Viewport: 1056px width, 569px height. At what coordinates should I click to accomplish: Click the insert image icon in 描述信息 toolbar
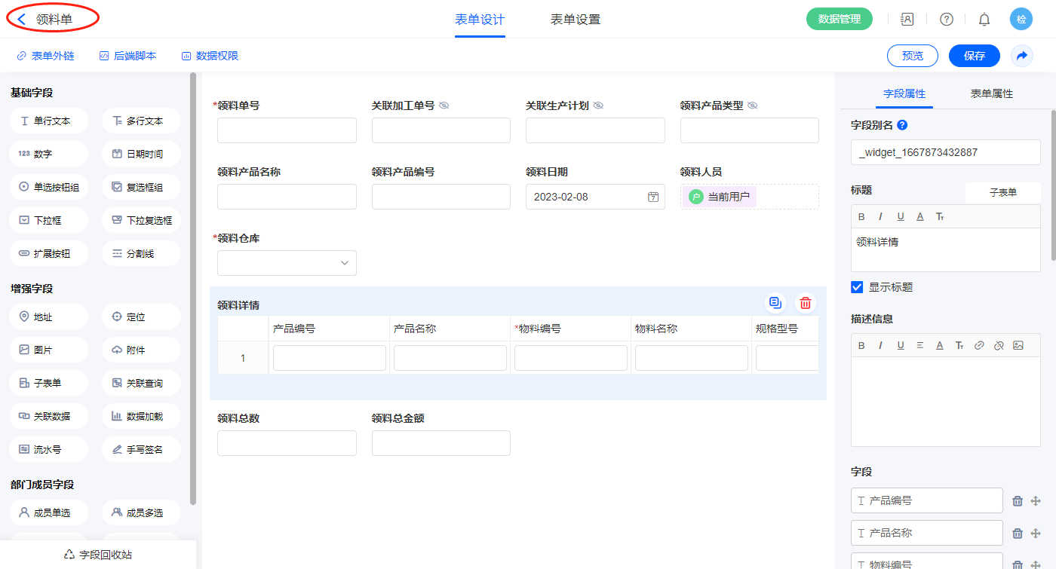[x=1018, y=346]
